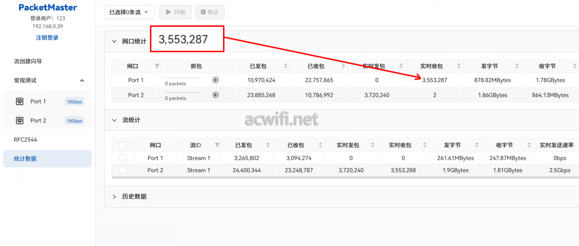Screen dimensions: 579x246
Task: Start packet capture on Port 1 row
Action: coord(215,79)
